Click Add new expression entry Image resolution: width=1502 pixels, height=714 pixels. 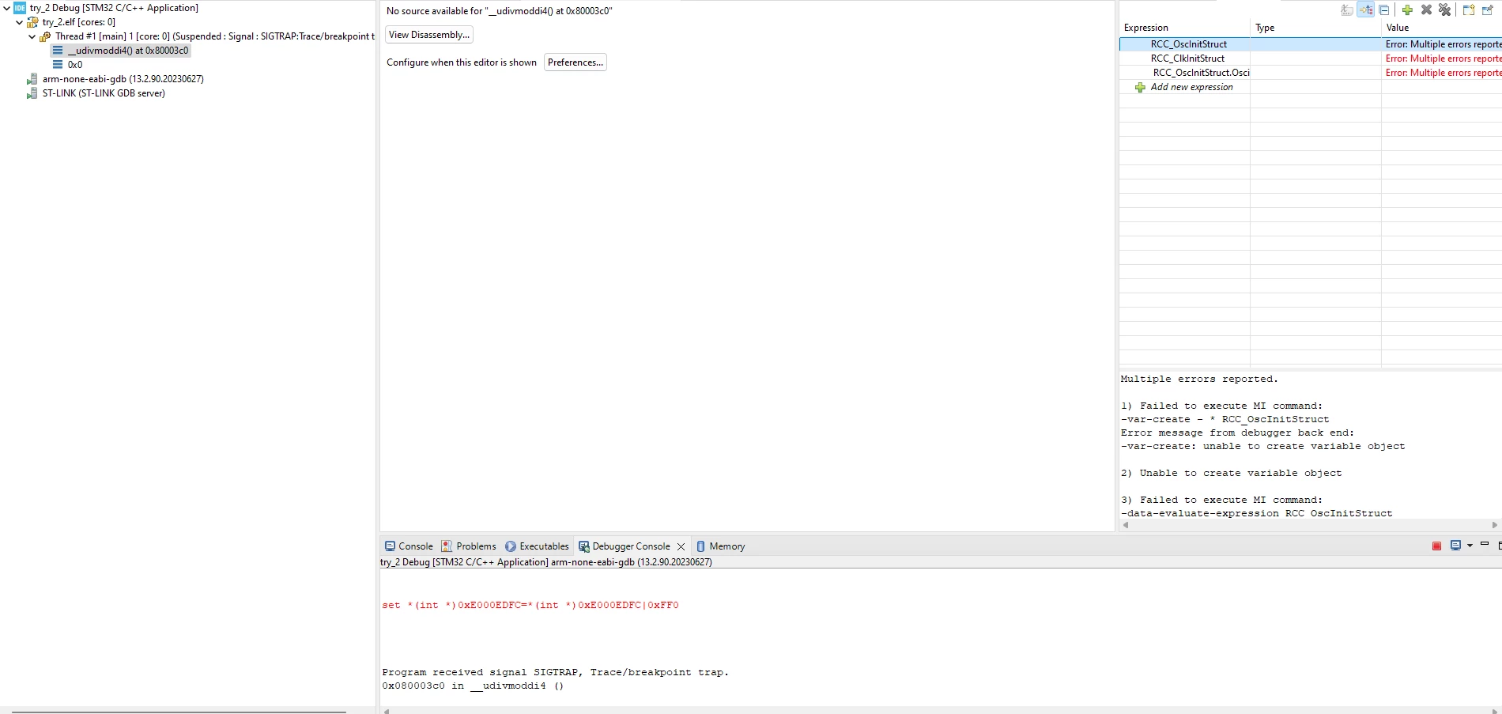coord(1191,87)
